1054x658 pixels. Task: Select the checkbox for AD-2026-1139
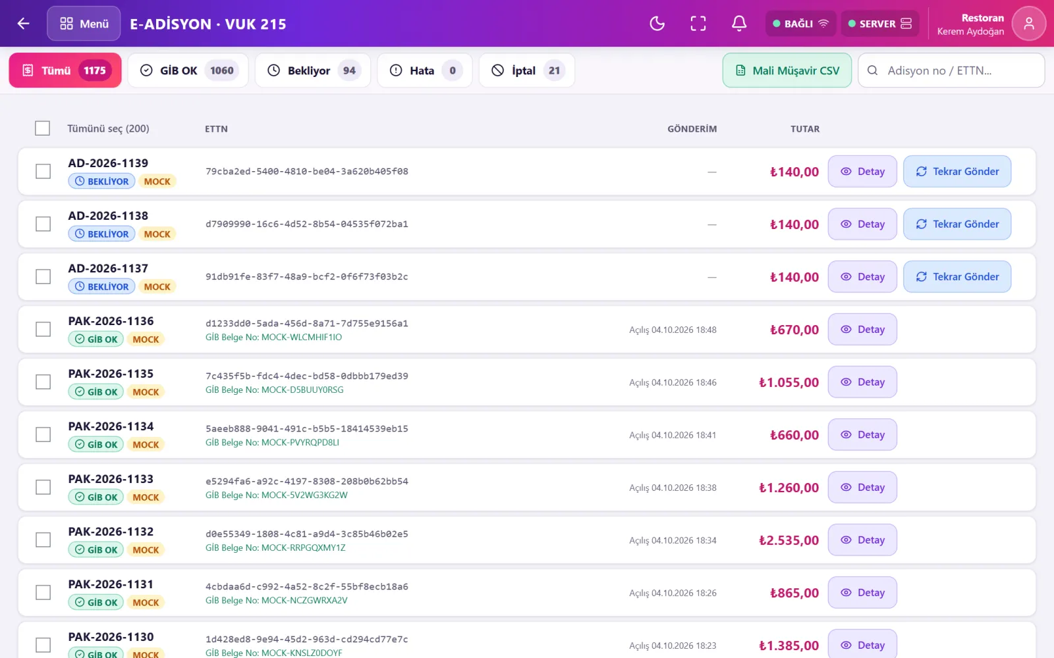pyautogui.click(x=43, y=171)
